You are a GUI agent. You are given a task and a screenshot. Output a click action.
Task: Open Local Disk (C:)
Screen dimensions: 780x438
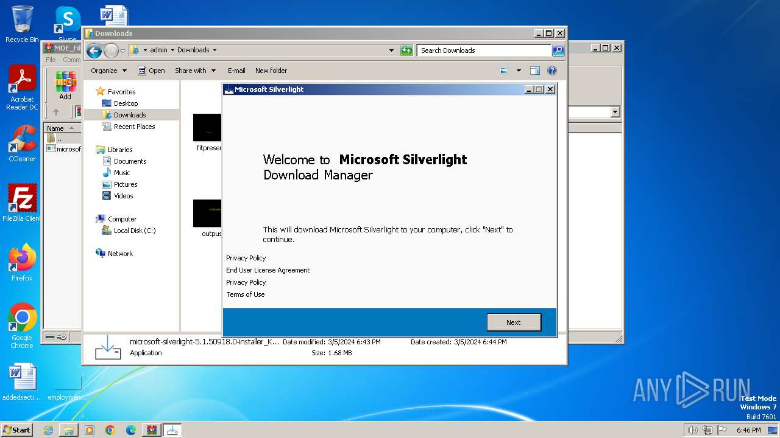point(134,231)
